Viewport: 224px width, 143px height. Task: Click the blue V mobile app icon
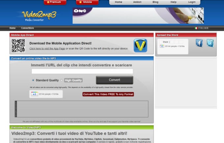pos(140,46)
